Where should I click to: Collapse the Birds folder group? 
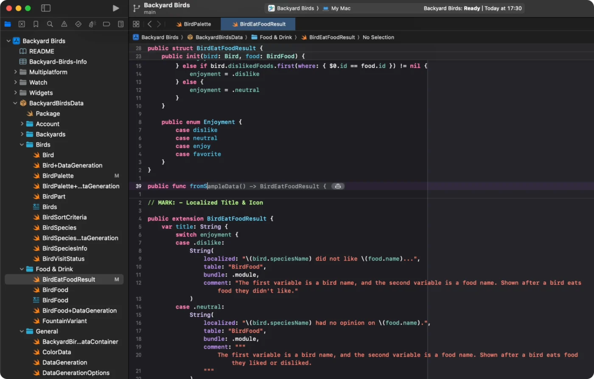click(x=22, y=145)
